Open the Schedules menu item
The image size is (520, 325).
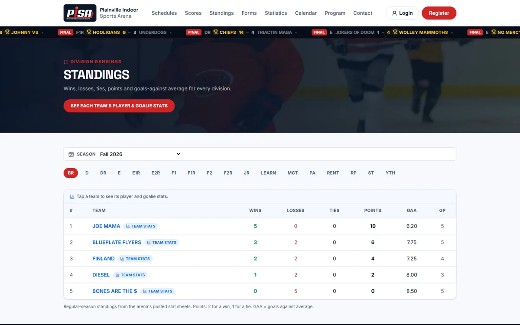(x=164, y=13)
